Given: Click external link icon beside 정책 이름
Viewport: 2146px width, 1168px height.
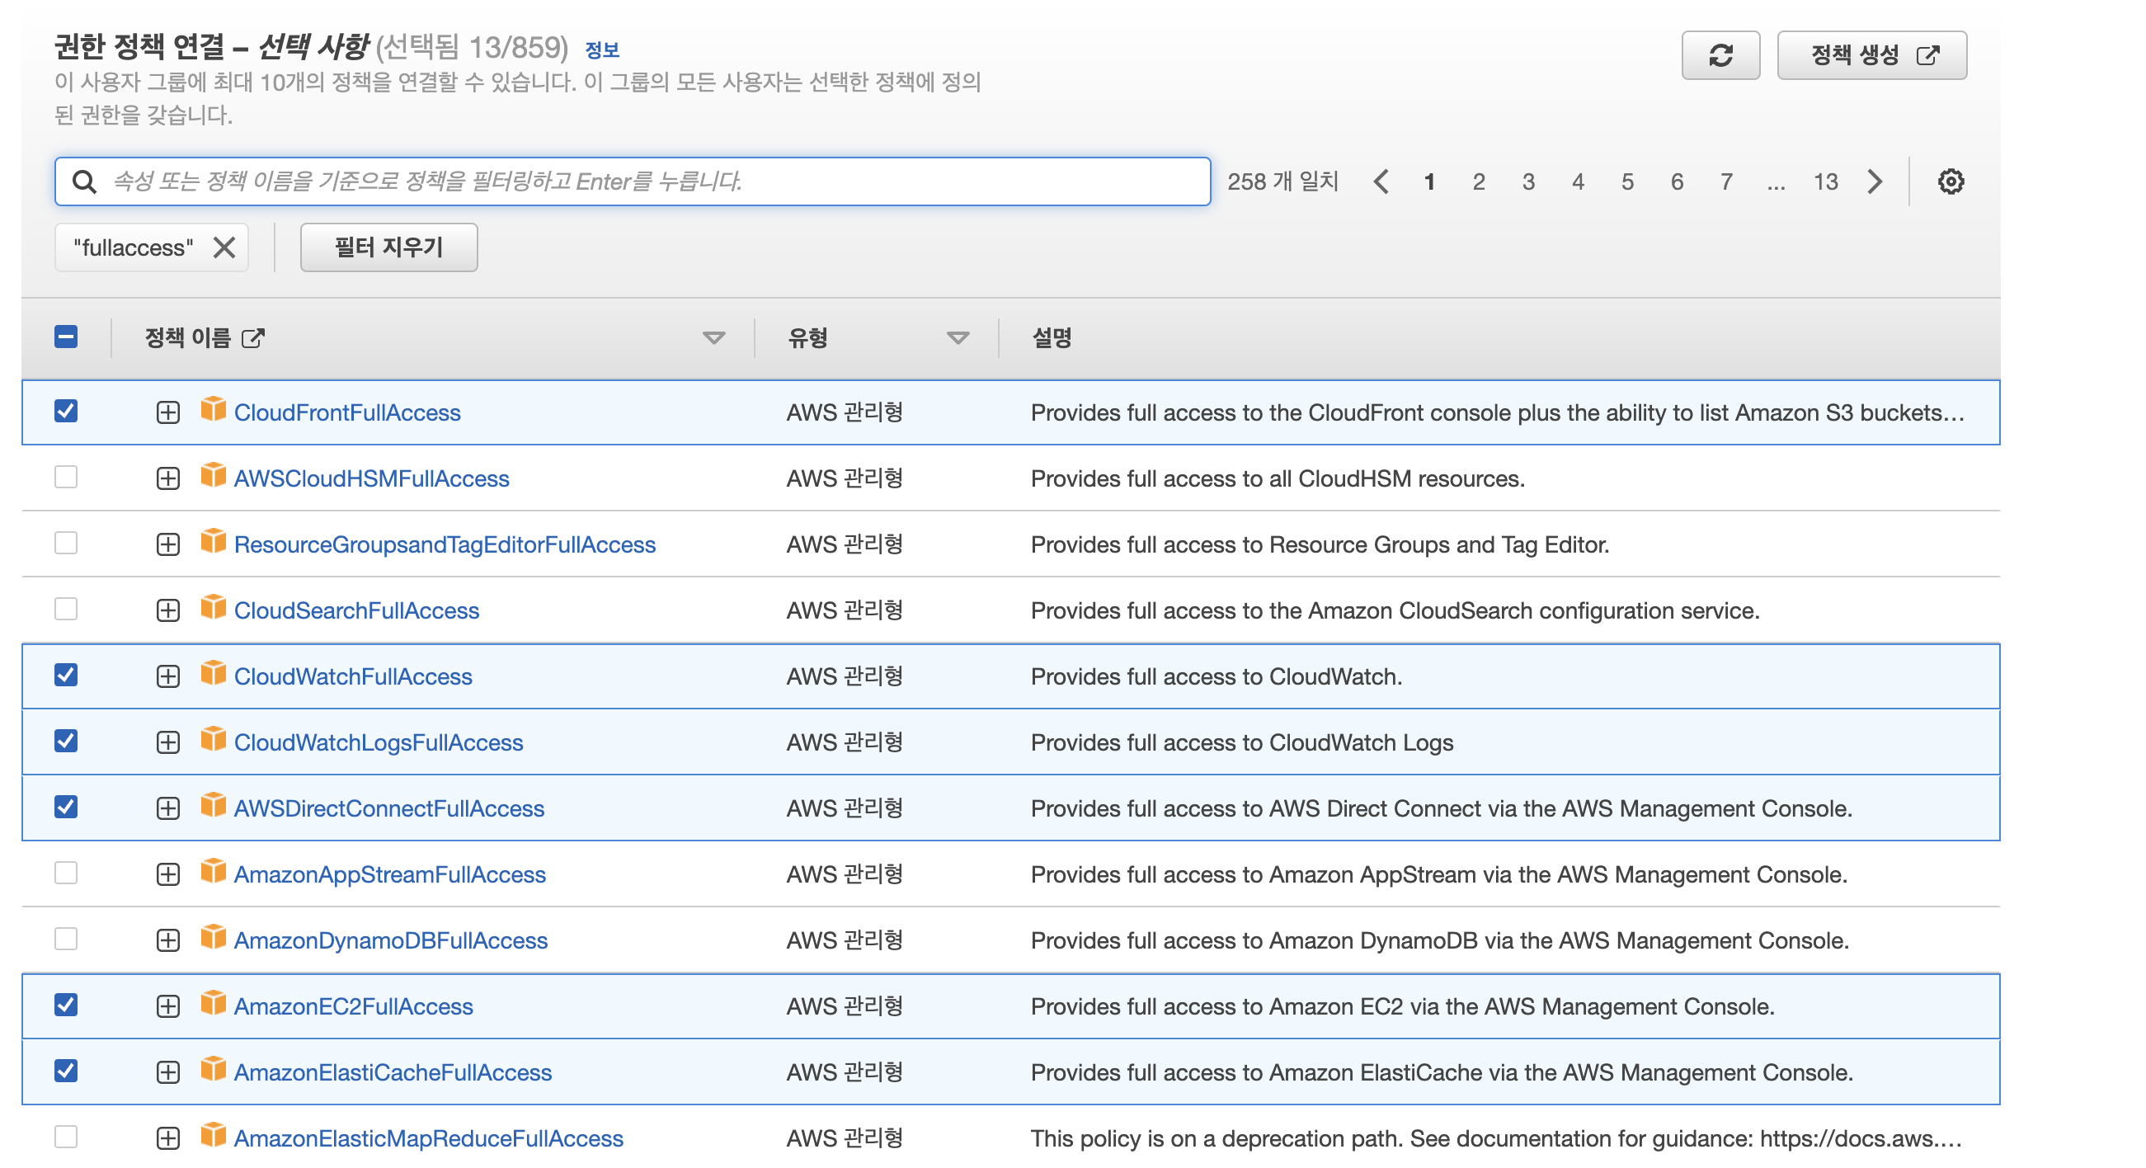Looking at the screenshot, I should (252, 338).
